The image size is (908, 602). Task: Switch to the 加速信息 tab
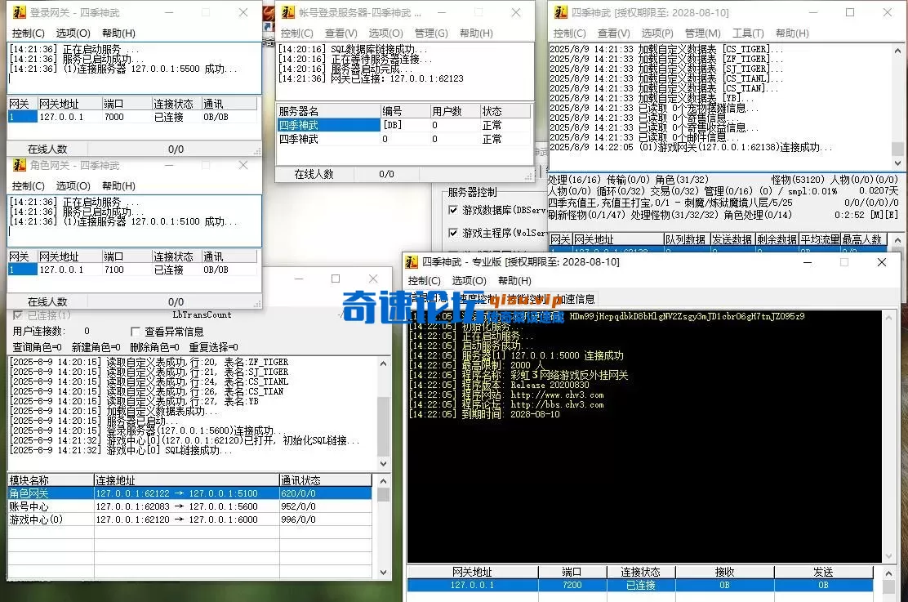tap(576, 299)
